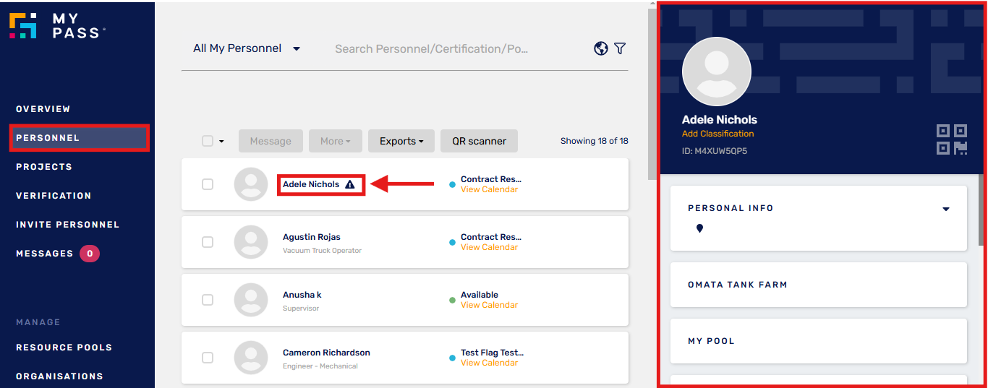The width and height of the screenshot is (988, 388).
Task: Open the Exports dropdown
Action: pos(401,141)
